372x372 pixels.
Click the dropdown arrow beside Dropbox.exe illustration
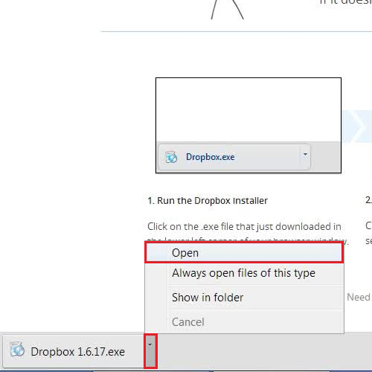tap(305, 155)
